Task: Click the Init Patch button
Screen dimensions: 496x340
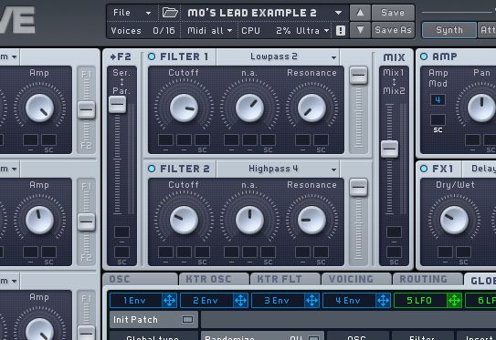Action: (154, 319)
